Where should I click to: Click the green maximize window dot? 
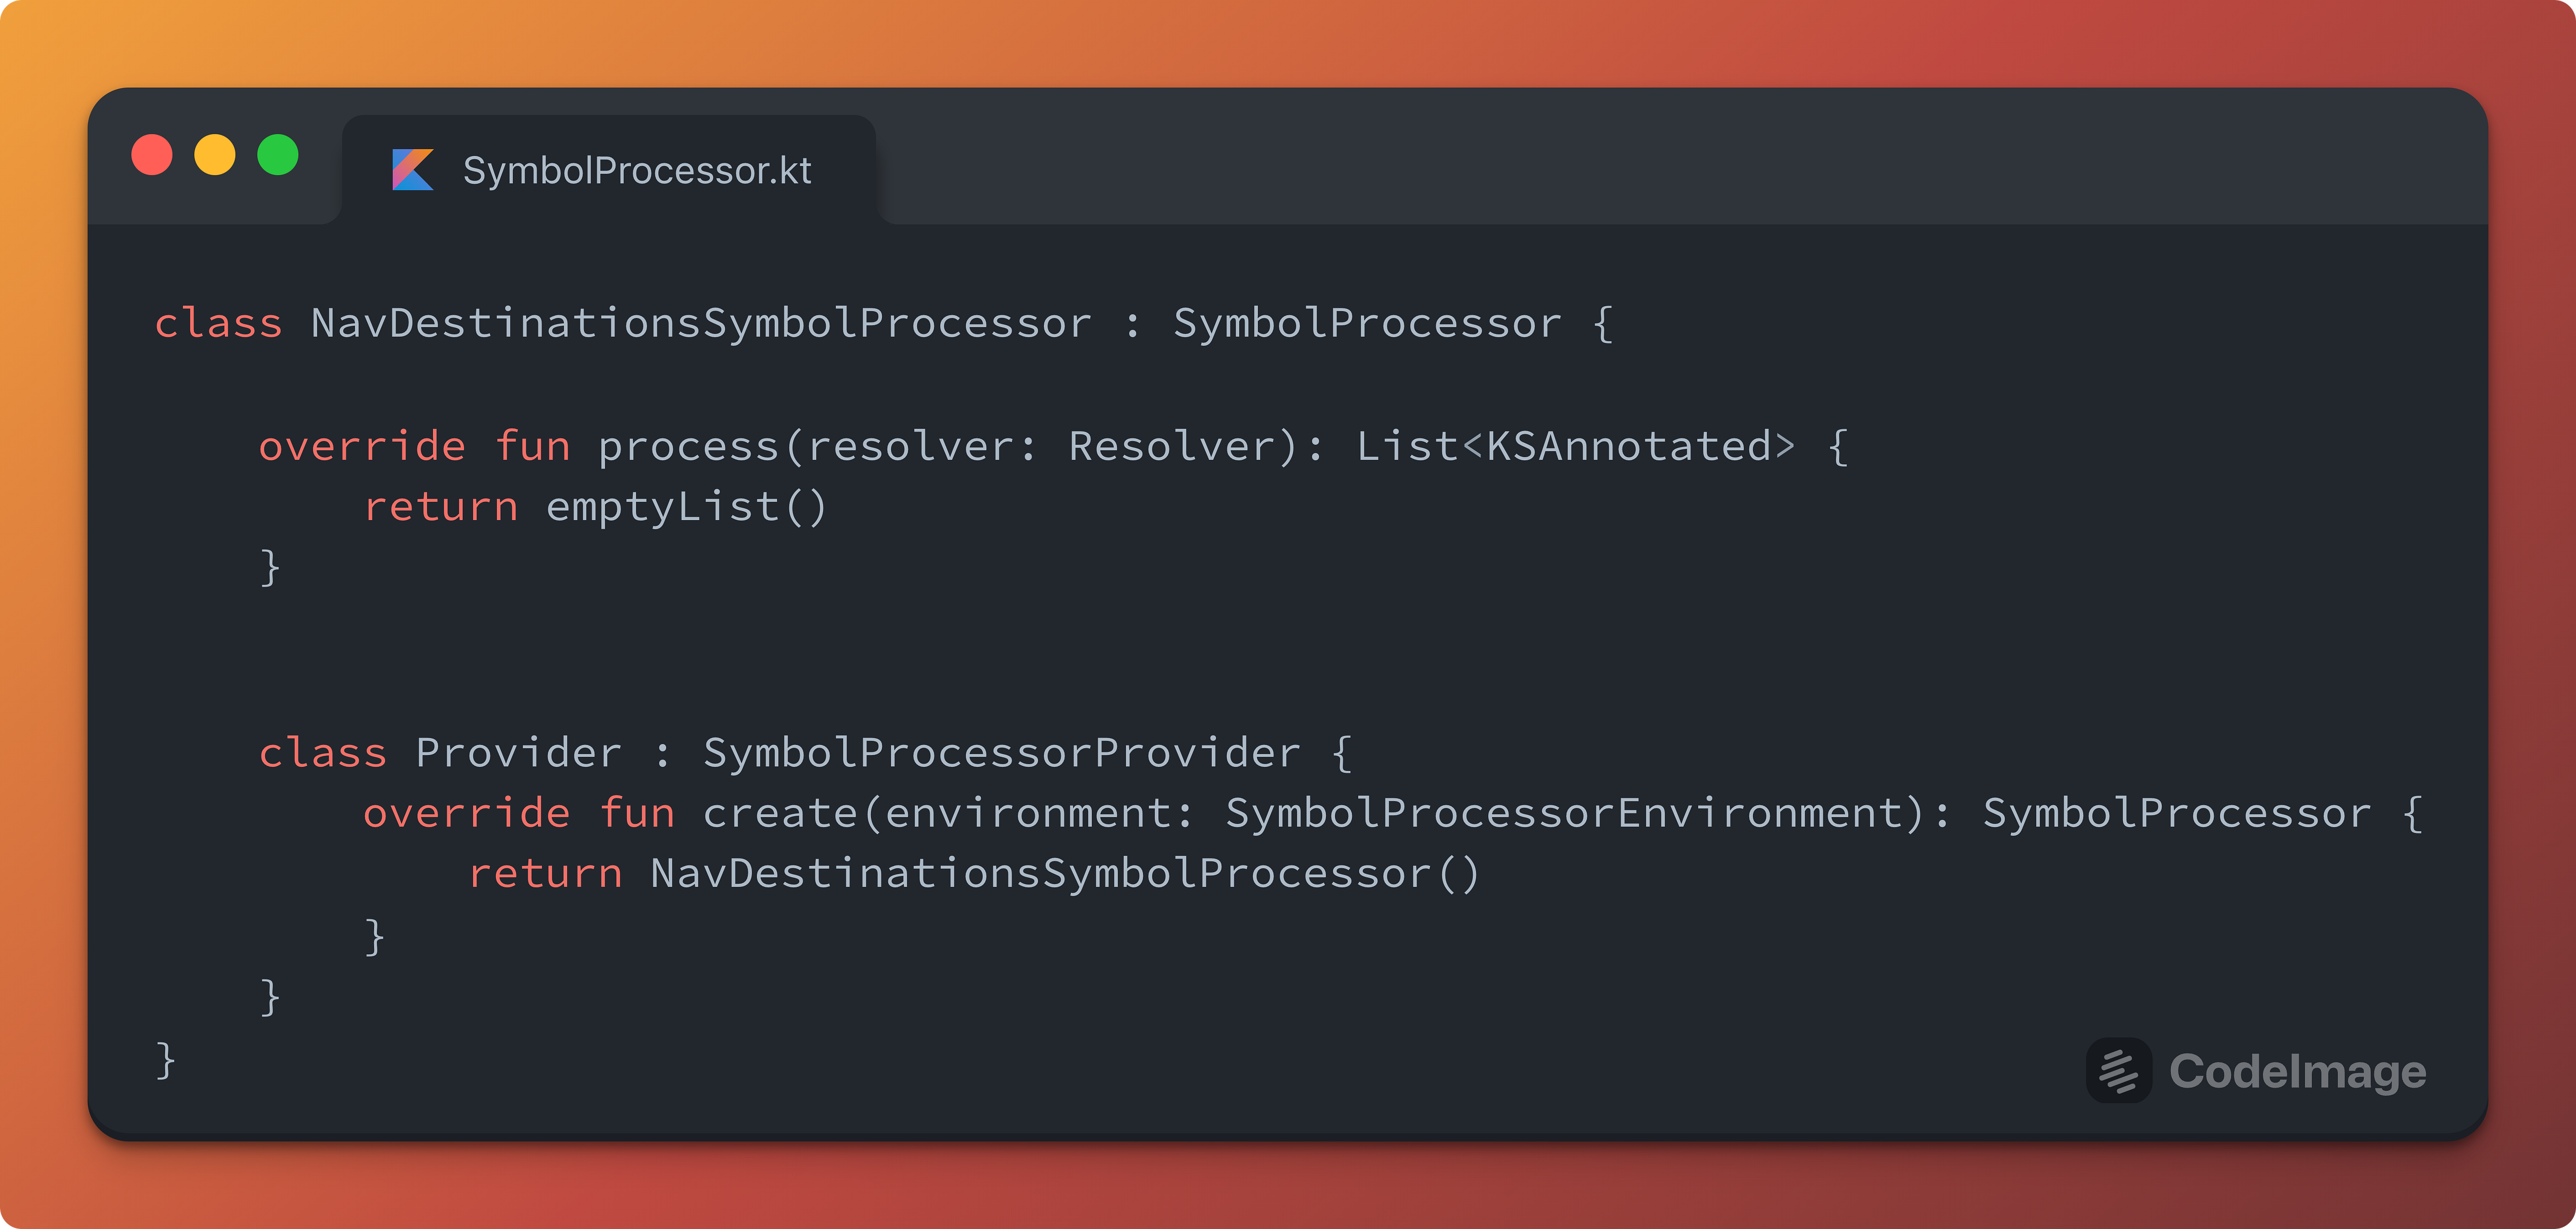(x=278, y=155)
